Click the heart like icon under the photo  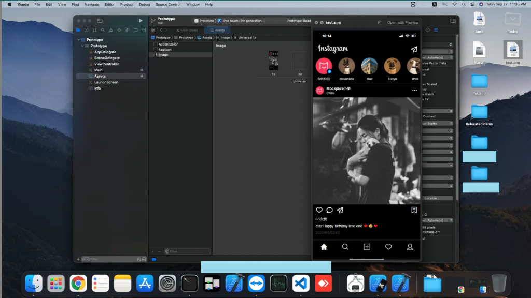(x=319, y=210)
